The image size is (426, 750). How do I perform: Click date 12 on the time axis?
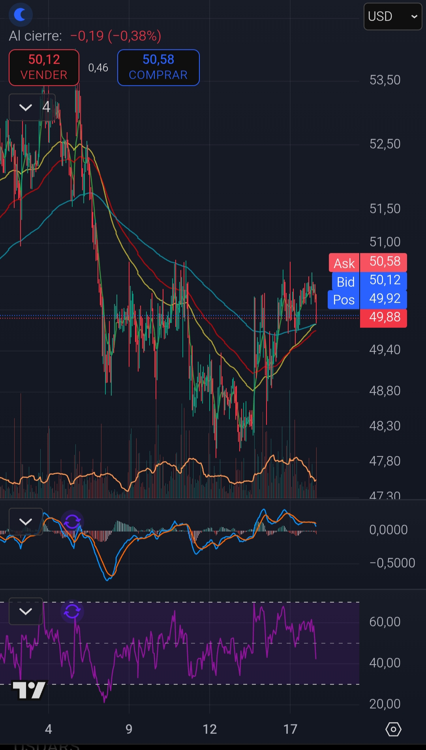[210, 729]
